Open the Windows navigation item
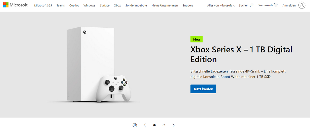Screen dimensions: 310x131 (x=89, y=5)
